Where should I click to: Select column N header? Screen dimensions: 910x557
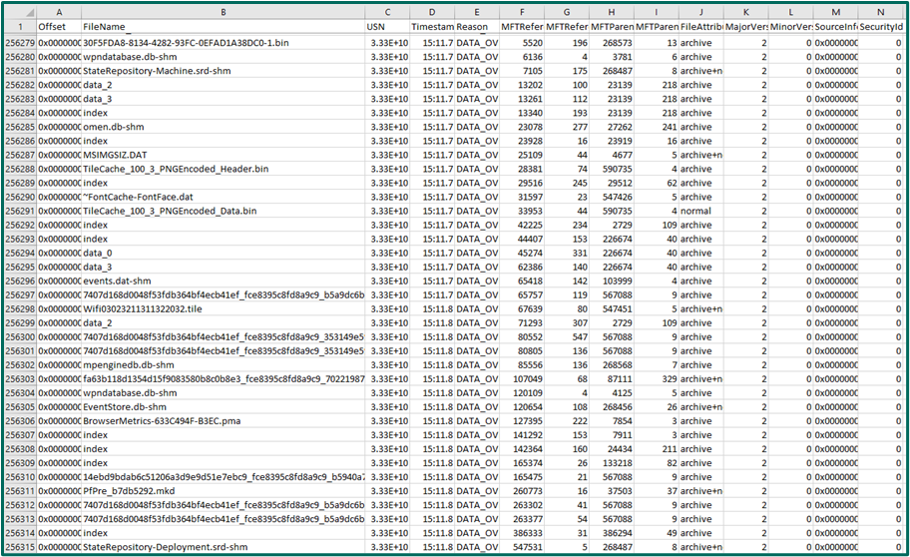(880, 12)
